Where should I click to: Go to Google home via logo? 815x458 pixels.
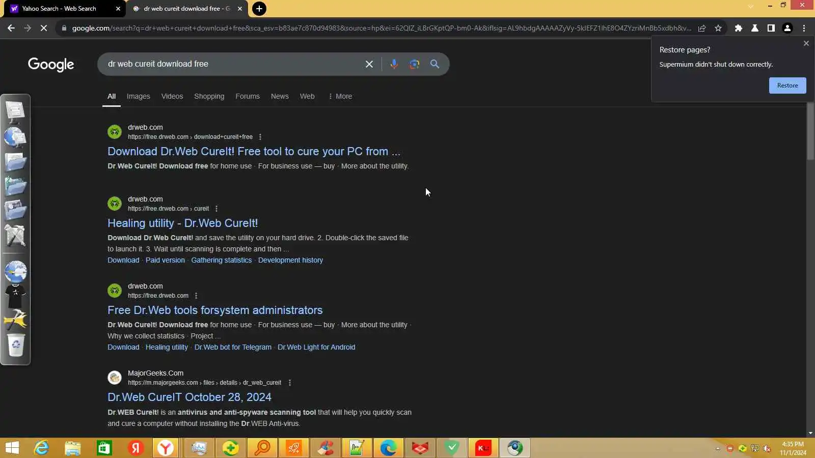point(51,65)
